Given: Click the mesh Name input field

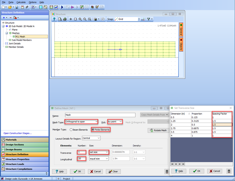Looking at the screenshot, I should (100, 115).
